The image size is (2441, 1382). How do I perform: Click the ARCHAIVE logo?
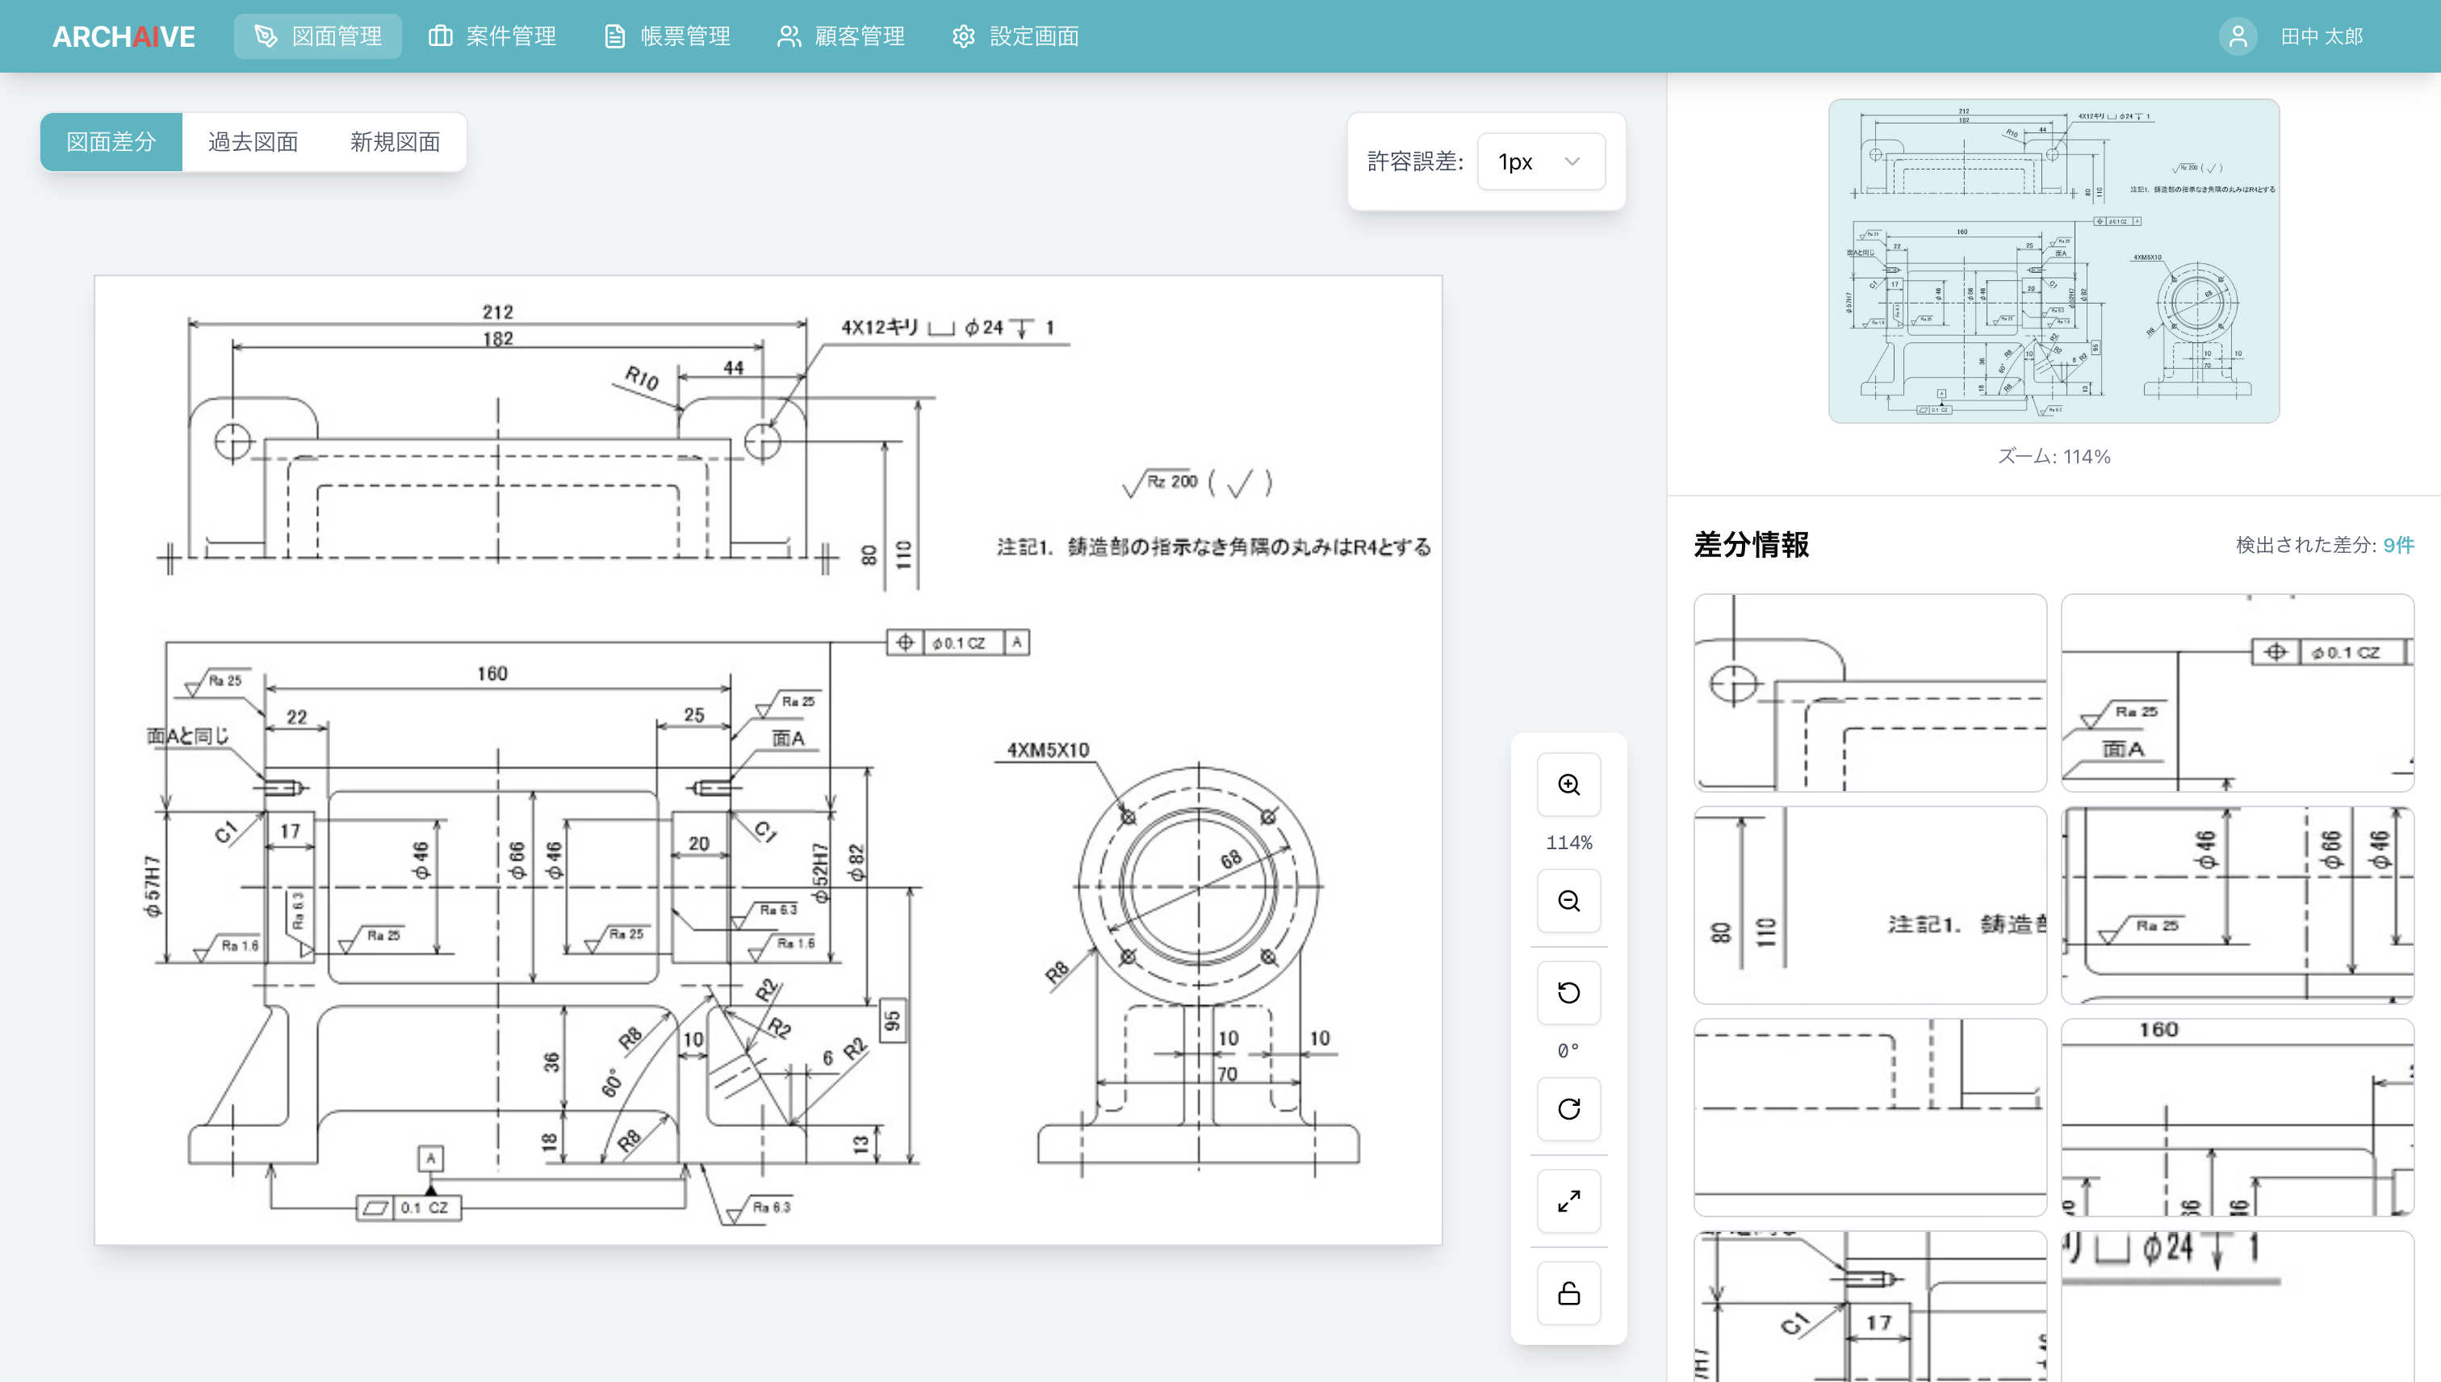click(x=124, y=36)
